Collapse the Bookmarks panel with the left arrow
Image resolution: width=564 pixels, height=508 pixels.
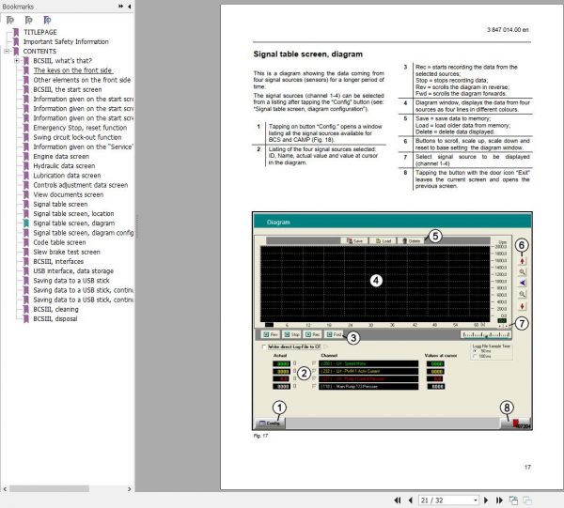129,7
